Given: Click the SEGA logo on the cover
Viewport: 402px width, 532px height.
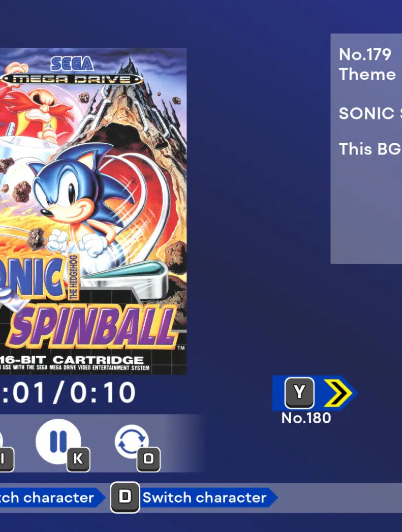Looking at the screenshot, I should coord(72,65).
